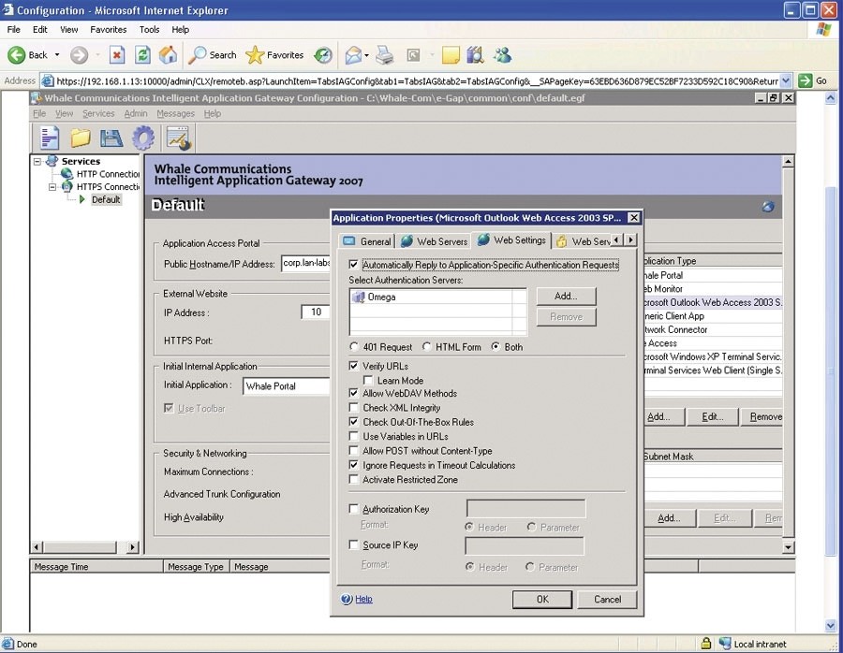Click Add next to authentication servers list
The height and width of the screenshot is (653, 843).
pos(566,296)
